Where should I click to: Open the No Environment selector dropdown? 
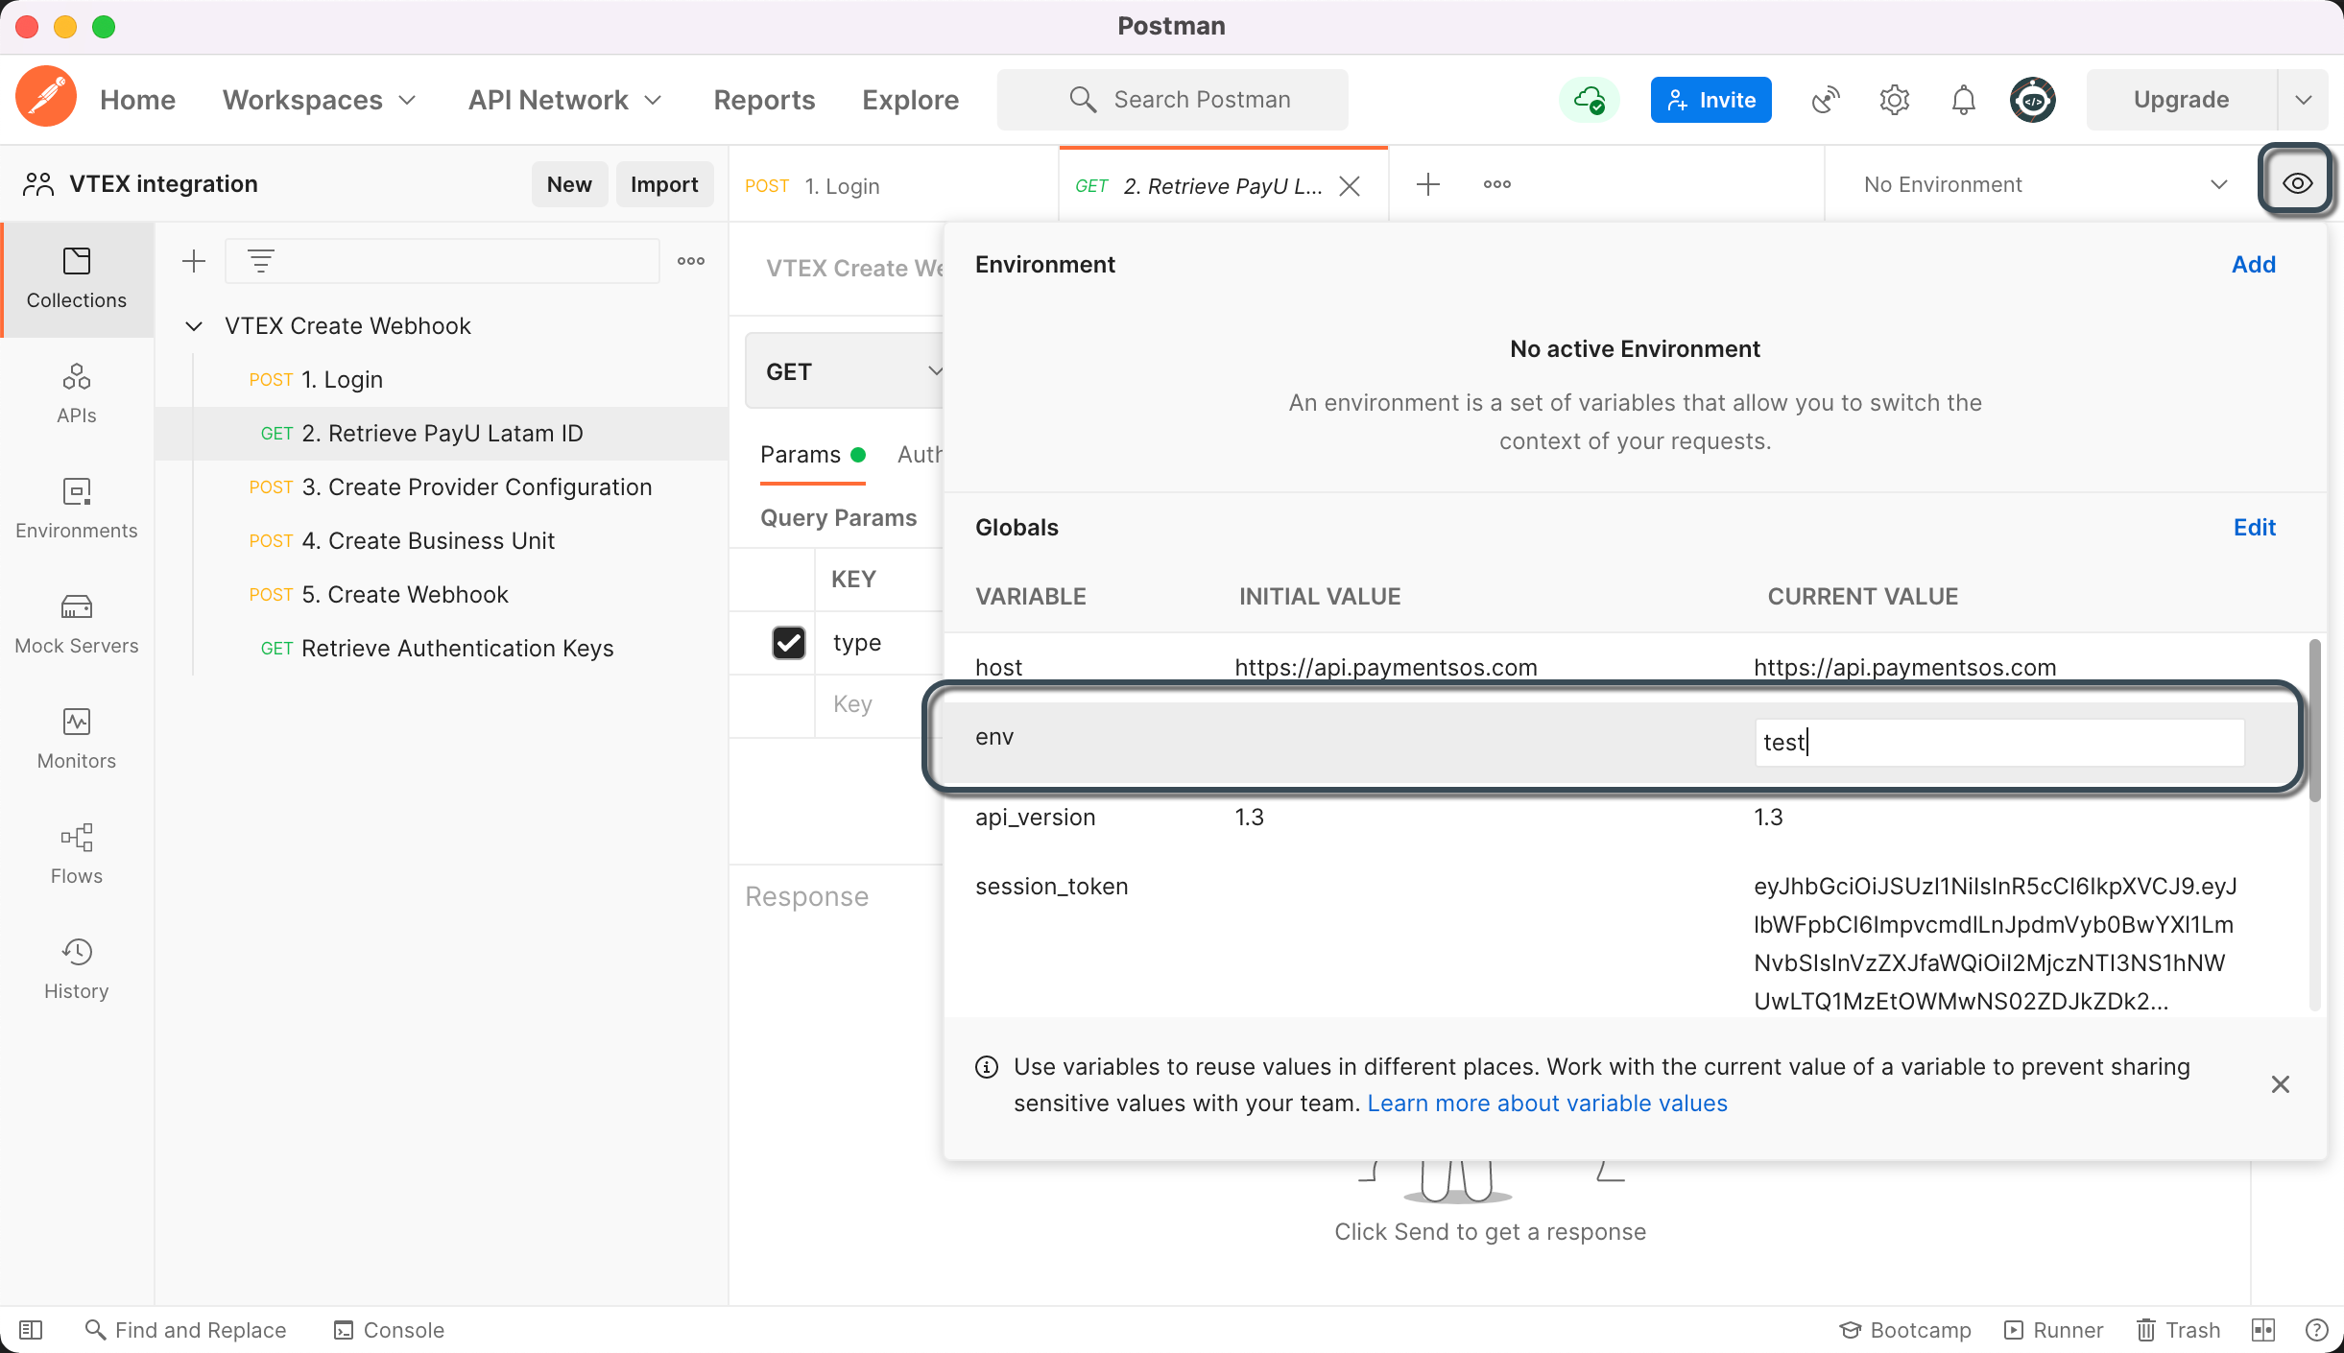pyautogui.click(x=2045, y=184)
